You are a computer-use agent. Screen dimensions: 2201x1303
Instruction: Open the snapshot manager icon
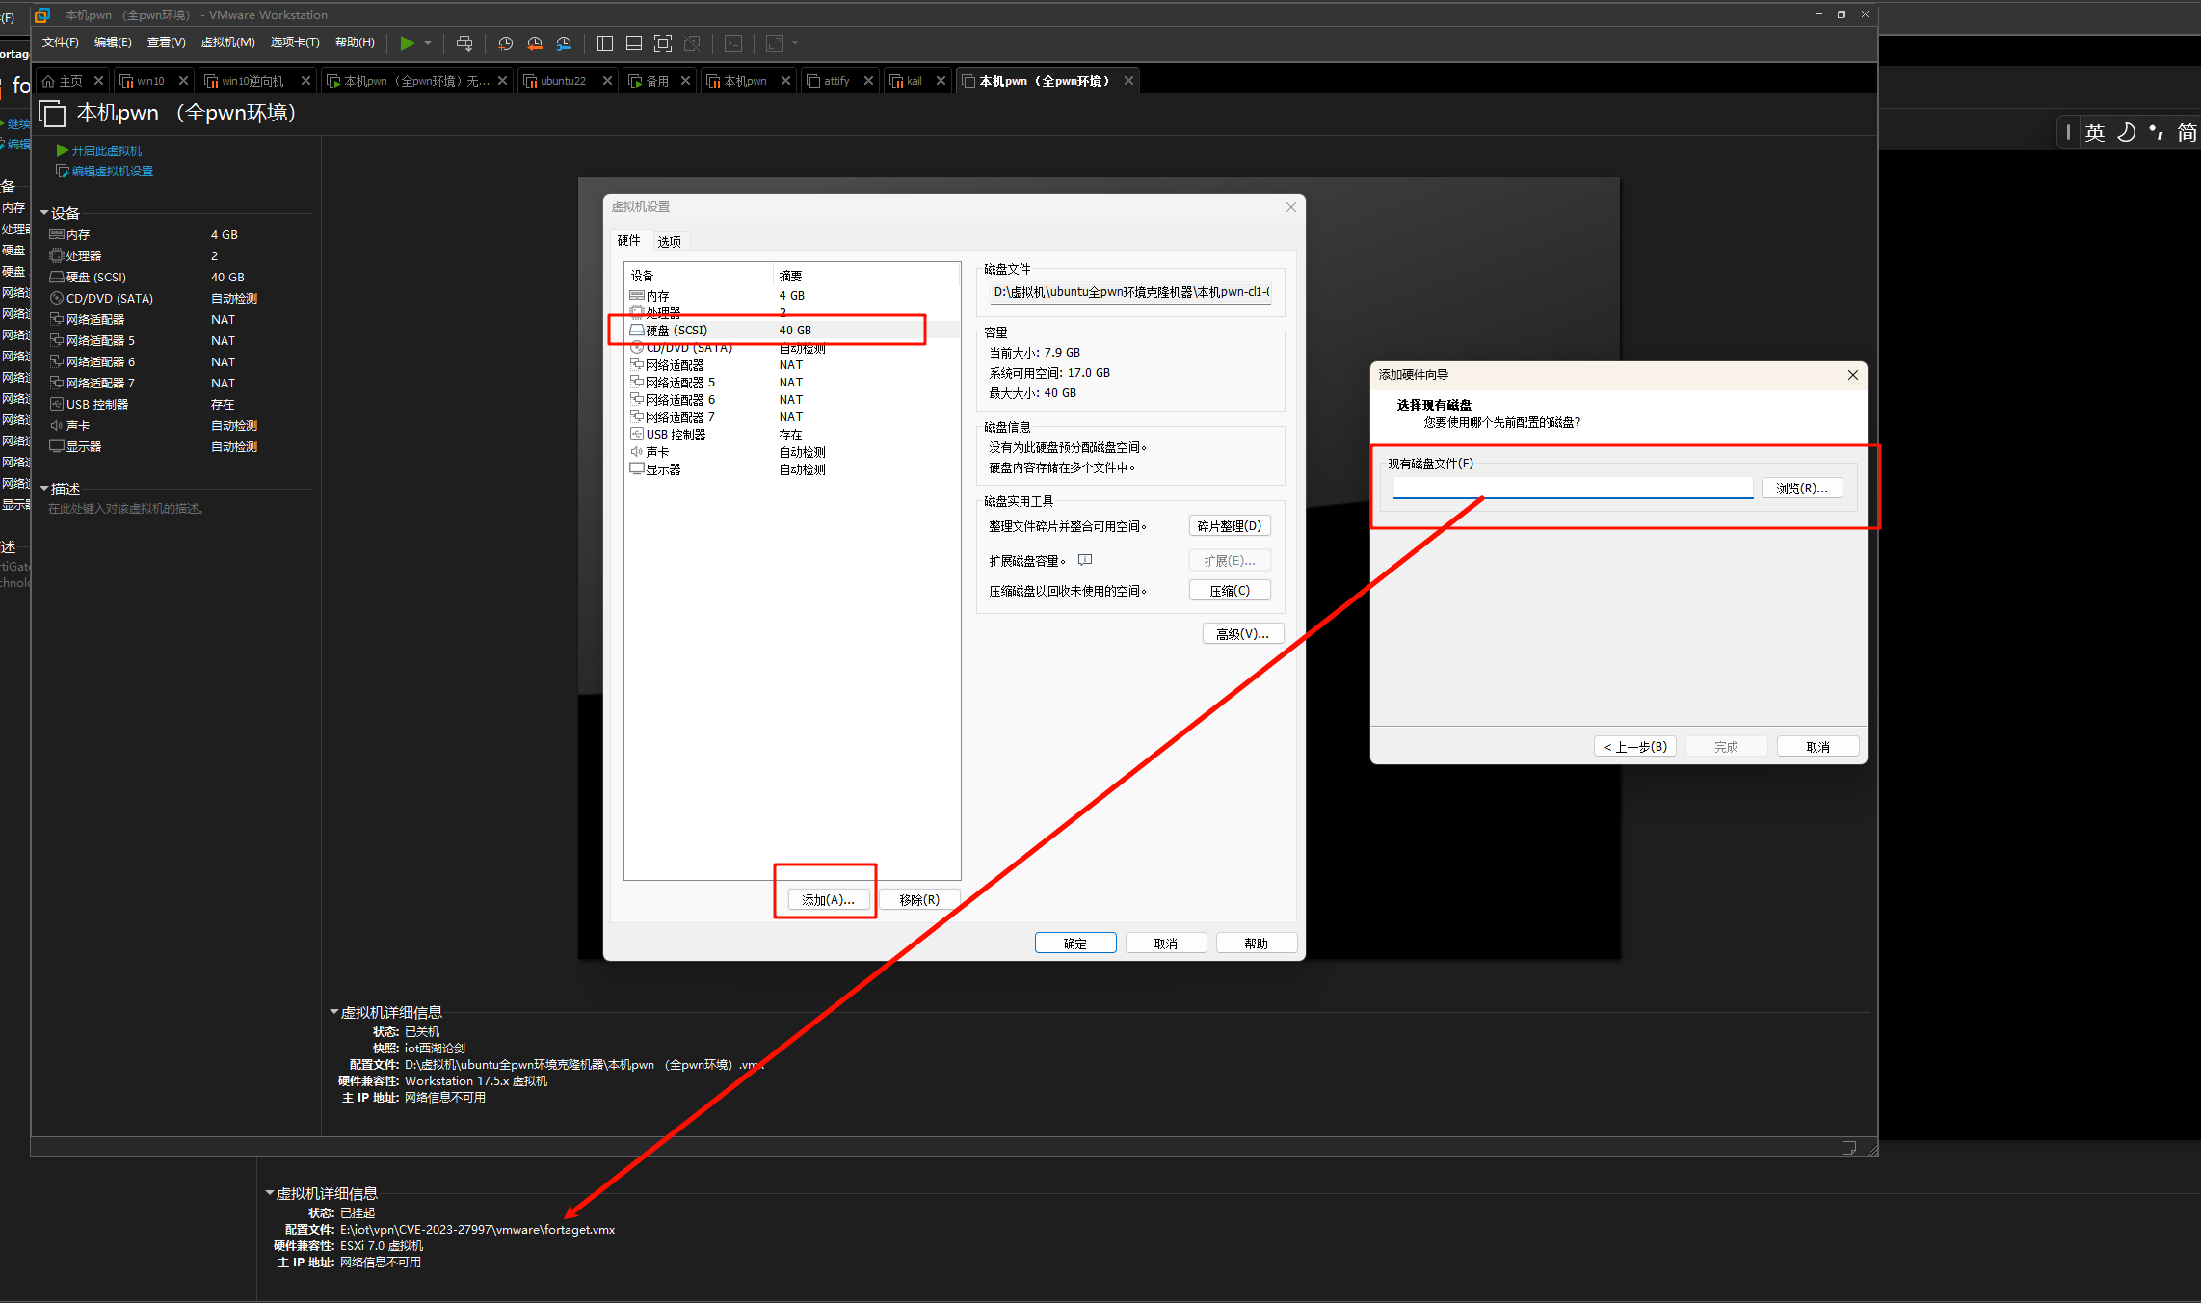[x=564, y=42]
